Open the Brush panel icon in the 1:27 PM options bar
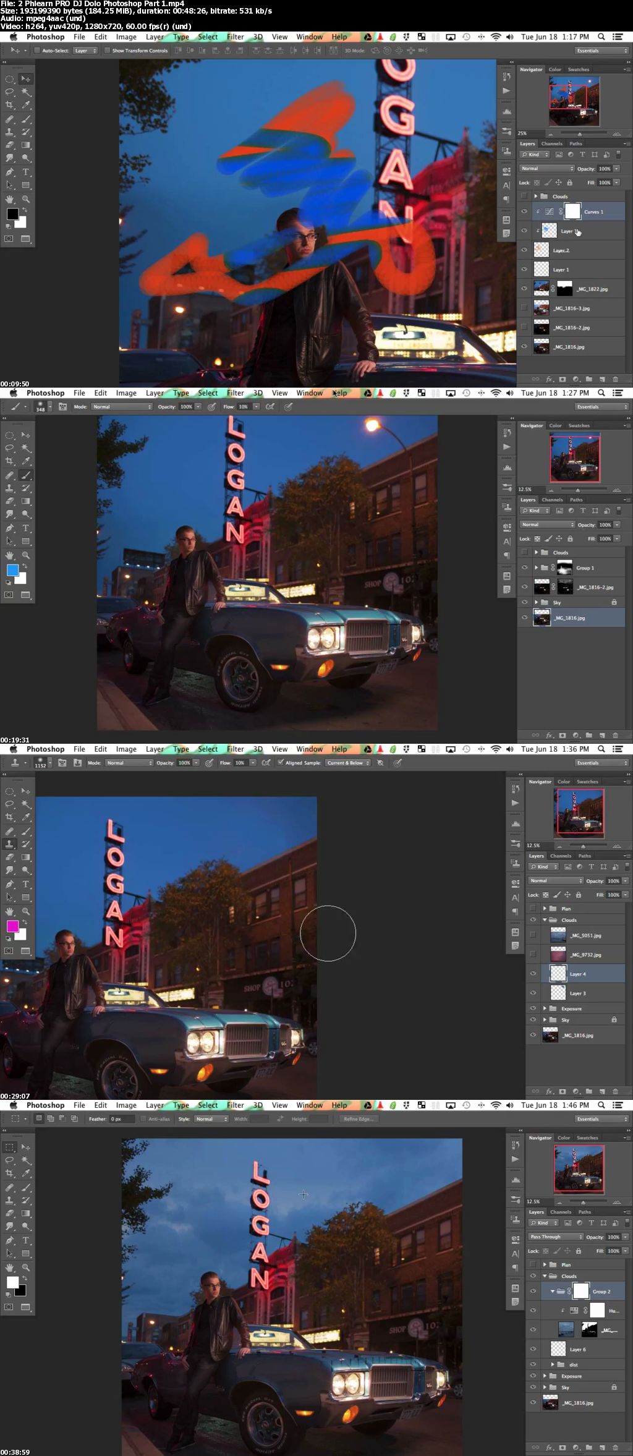Image resolution: width=633 pixels, height=1456 pixels. click(62, 407)
